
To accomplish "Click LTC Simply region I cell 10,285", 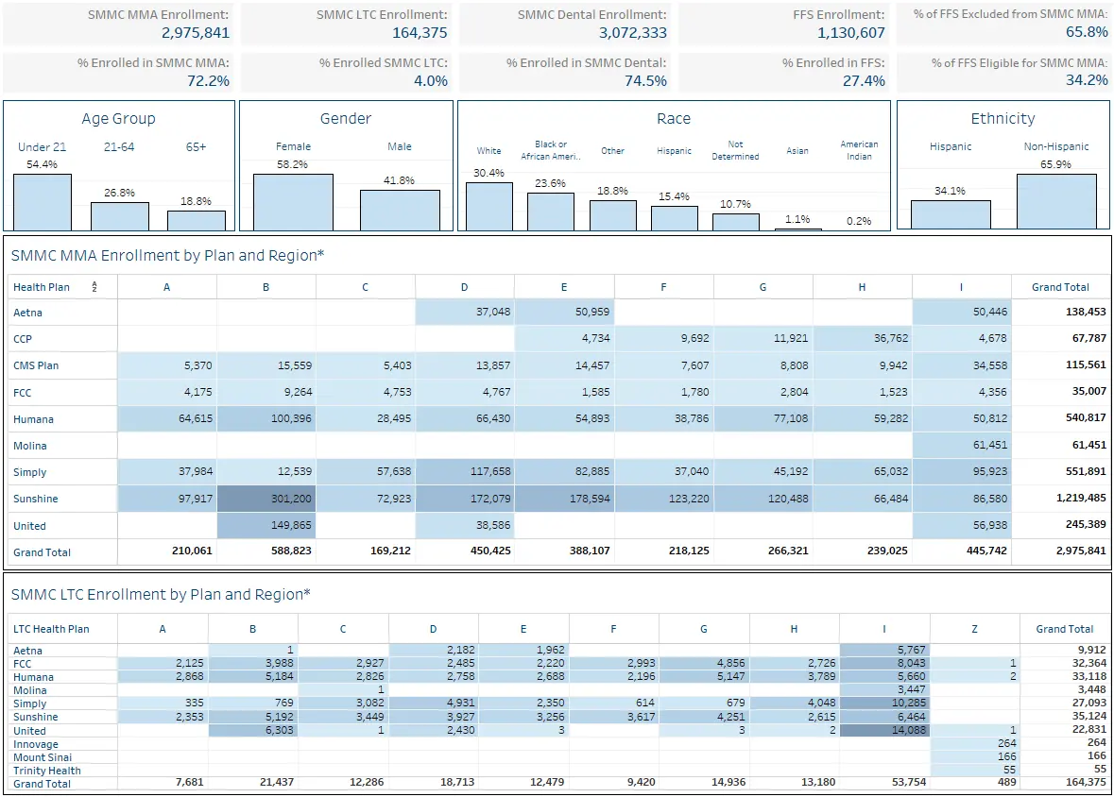I will point(884,704).
